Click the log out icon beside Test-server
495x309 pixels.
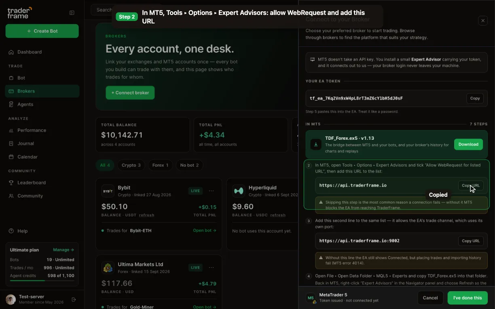(74, 300)
